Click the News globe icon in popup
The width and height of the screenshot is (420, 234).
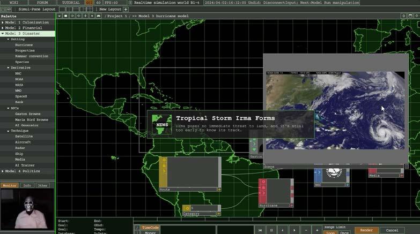[x=161, y=124]
